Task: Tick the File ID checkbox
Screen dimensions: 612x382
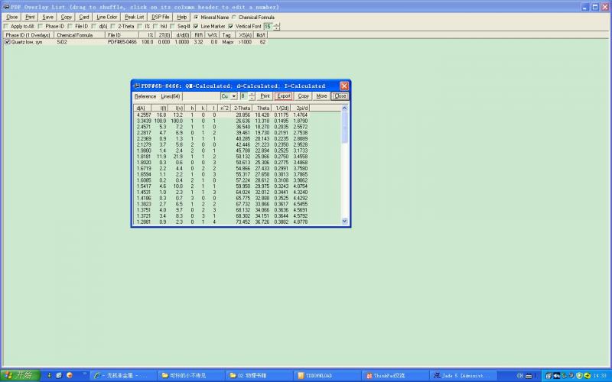Action: 70,26
